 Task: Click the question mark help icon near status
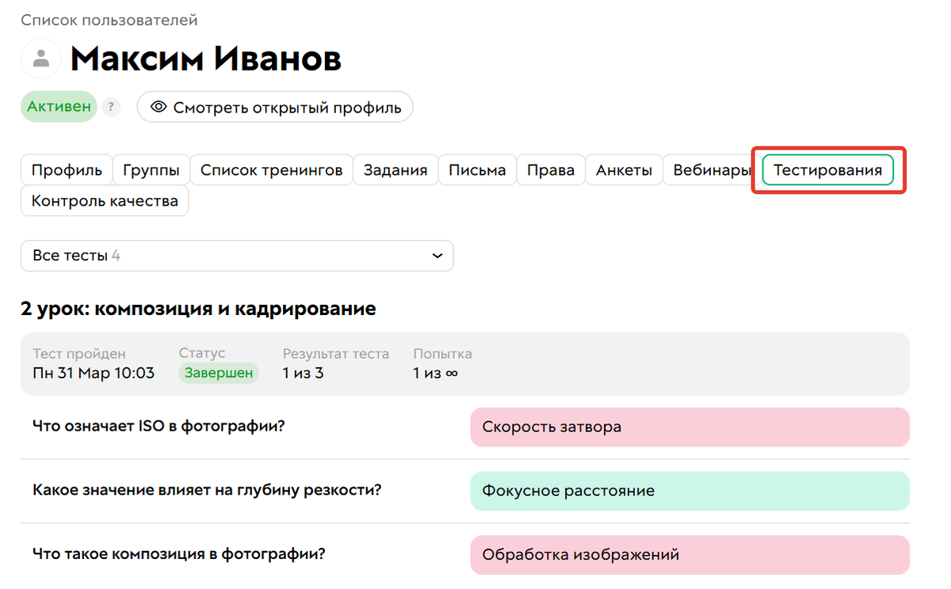pos(110,107)
